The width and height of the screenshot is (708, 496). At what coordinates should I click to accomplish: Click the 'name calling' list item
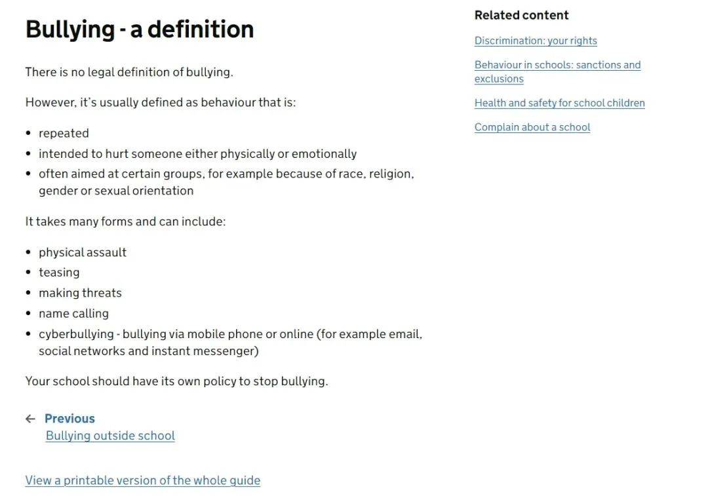point(73,313)
